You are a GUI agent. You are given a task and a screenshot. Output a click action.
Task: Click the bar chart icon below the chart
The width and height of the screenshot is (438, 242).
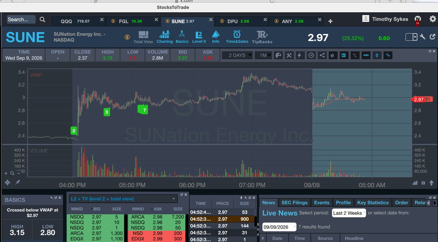[x=415, y=183]
